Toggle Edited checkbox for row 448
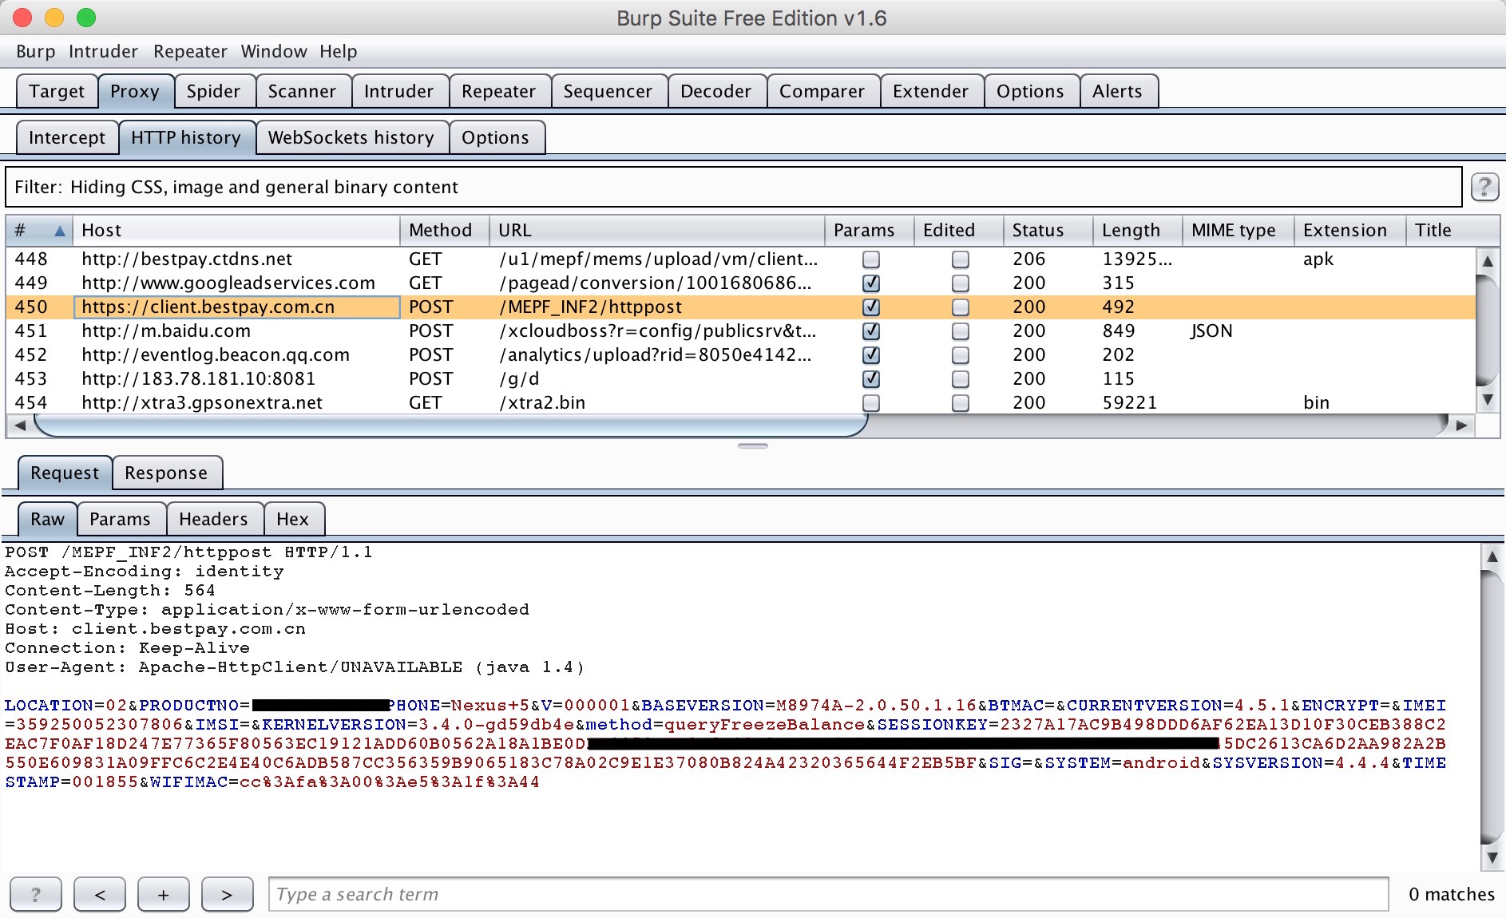Viewport: 1506px width, 918px height. [961, 259]
